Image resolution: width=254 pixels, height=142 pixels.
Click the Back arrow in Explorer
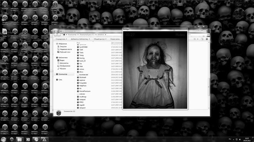click(56, 35)
